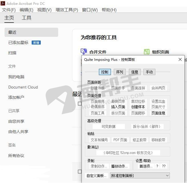The height and width of the screenshot is (183, 187).
Task: Click the 页面爬移 button
Action: pyautogui.click(x=138, y=113)
